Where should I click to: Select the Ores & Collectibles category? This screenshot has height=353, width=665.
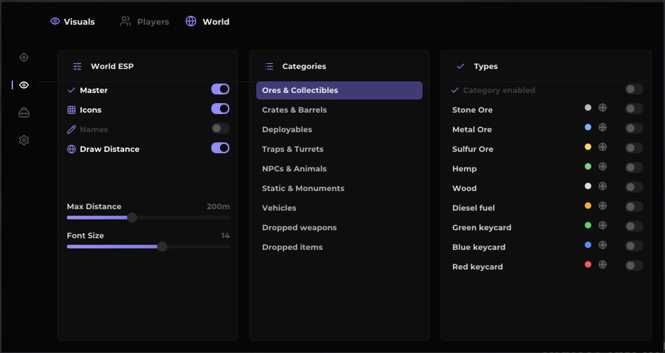pos(339,90)
